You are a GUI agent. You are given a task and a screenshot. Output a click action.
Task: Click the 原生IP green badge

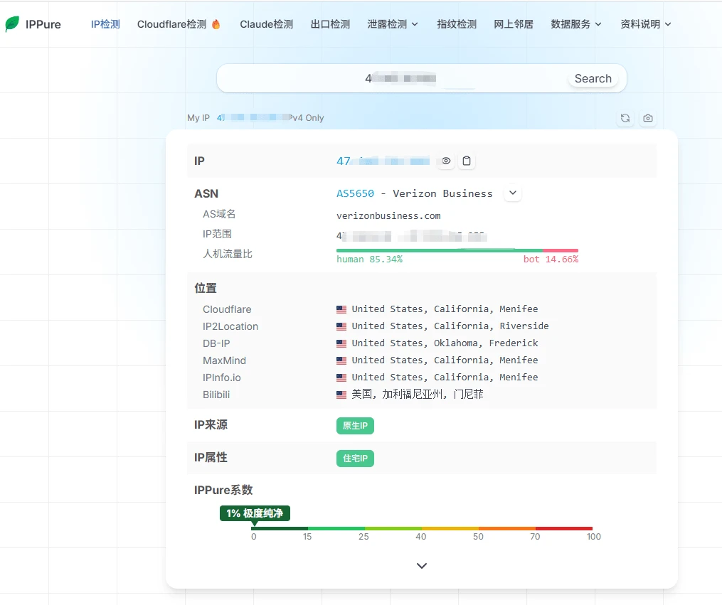click(355, 426)
